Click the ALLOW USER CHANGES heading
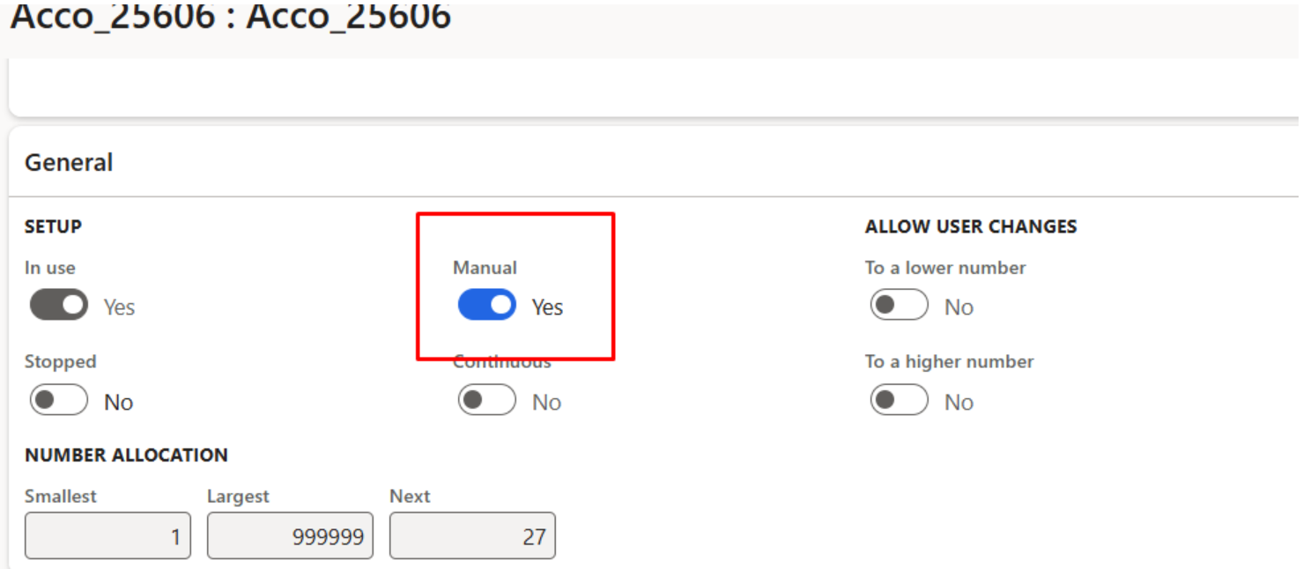The width and height of the screenshot is (1303, 569). (971, 226)
